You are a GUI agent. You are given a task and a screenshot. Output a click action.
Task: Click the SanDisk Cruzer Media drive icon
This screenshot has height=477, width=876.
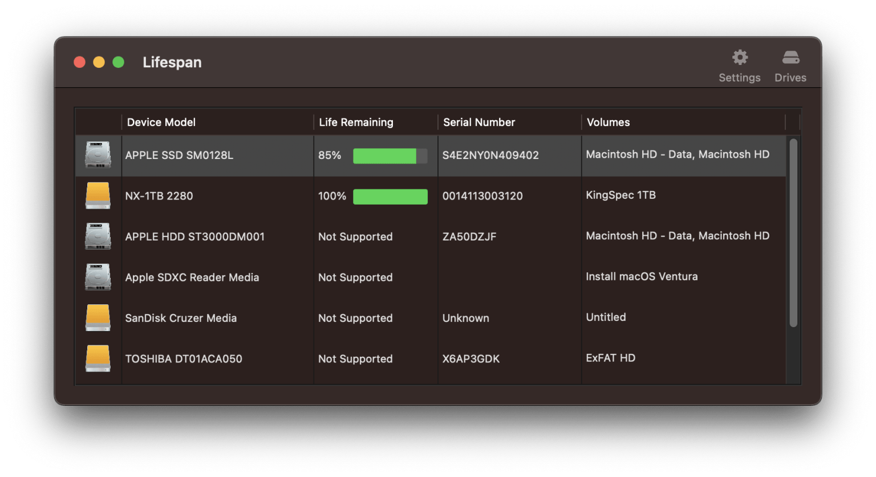(98, 318)
